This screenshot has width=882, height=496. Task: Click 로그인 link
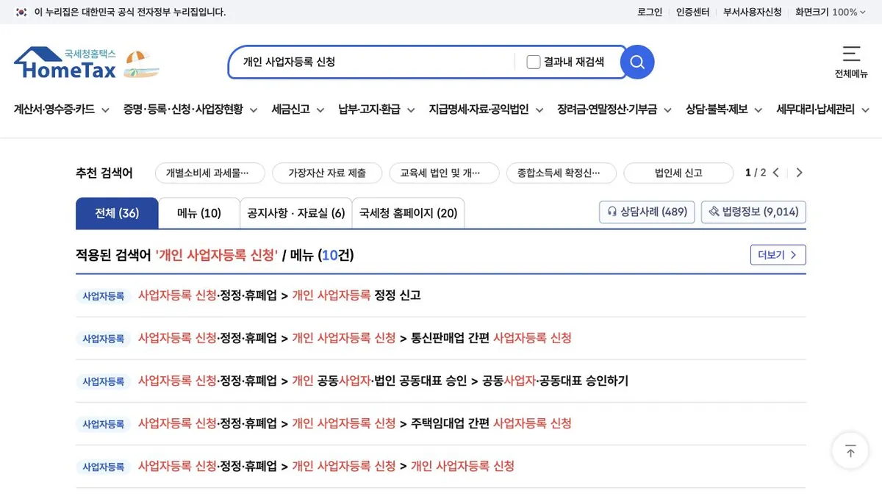point(650,12)
